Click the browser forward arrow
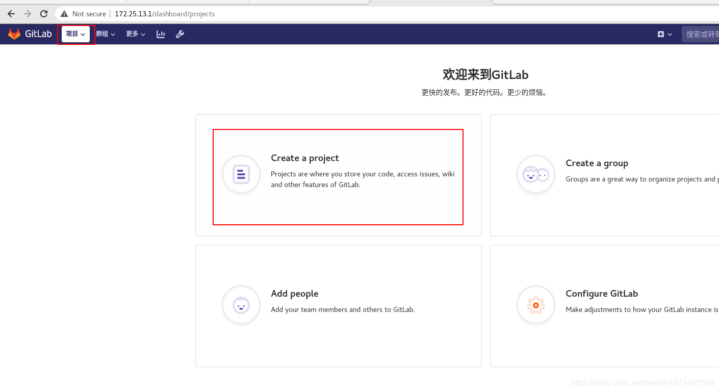The height and width of the screenshot is (392, 719). [28, 14]
